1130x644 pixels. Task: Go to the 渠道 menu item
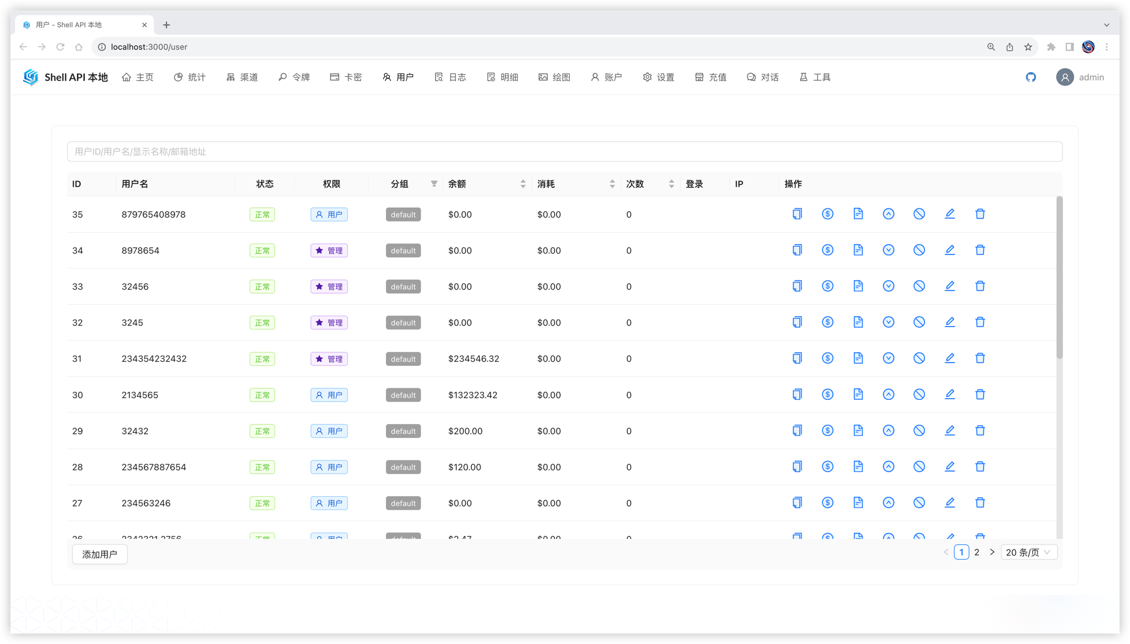pyautogui.click(x=242, y=77)
